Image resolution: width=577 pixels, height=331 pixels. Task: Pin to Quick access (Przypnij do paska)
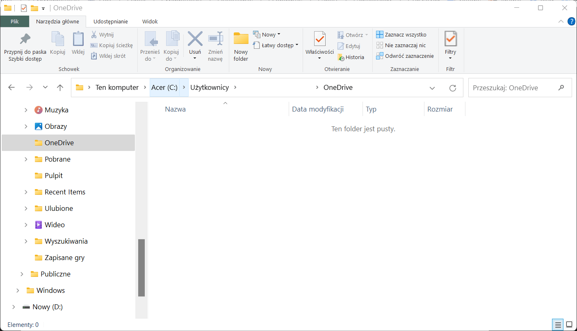(25, 47)
